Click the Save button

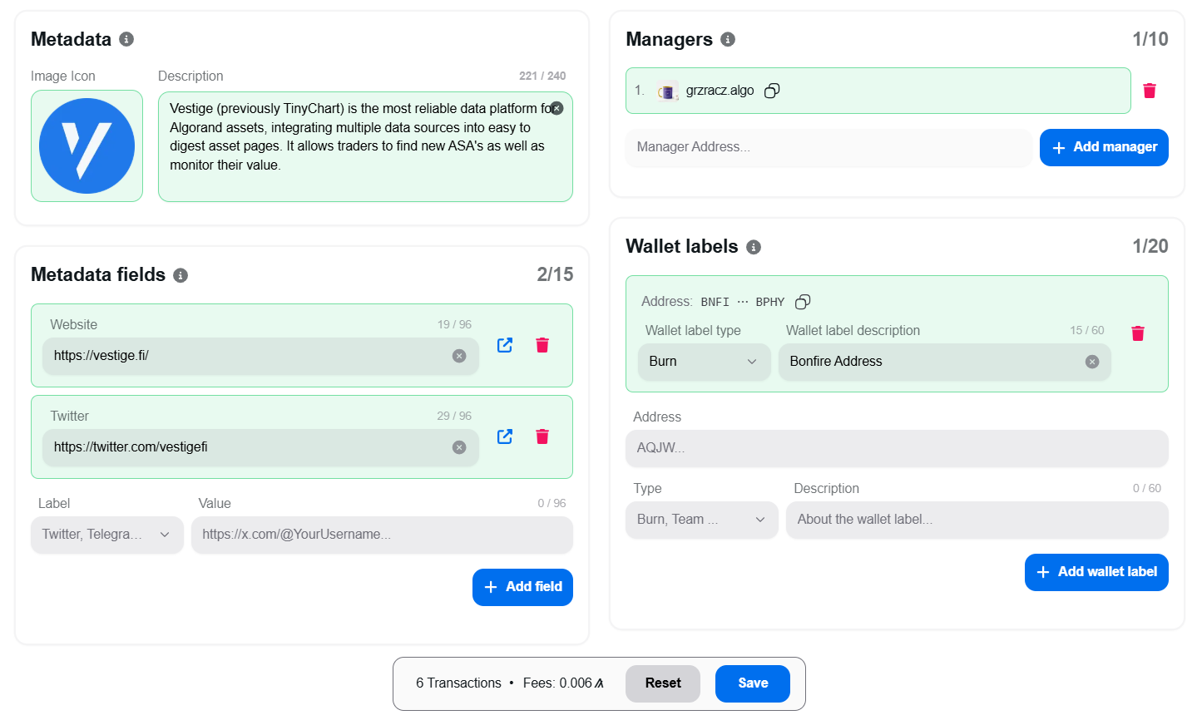753,683
